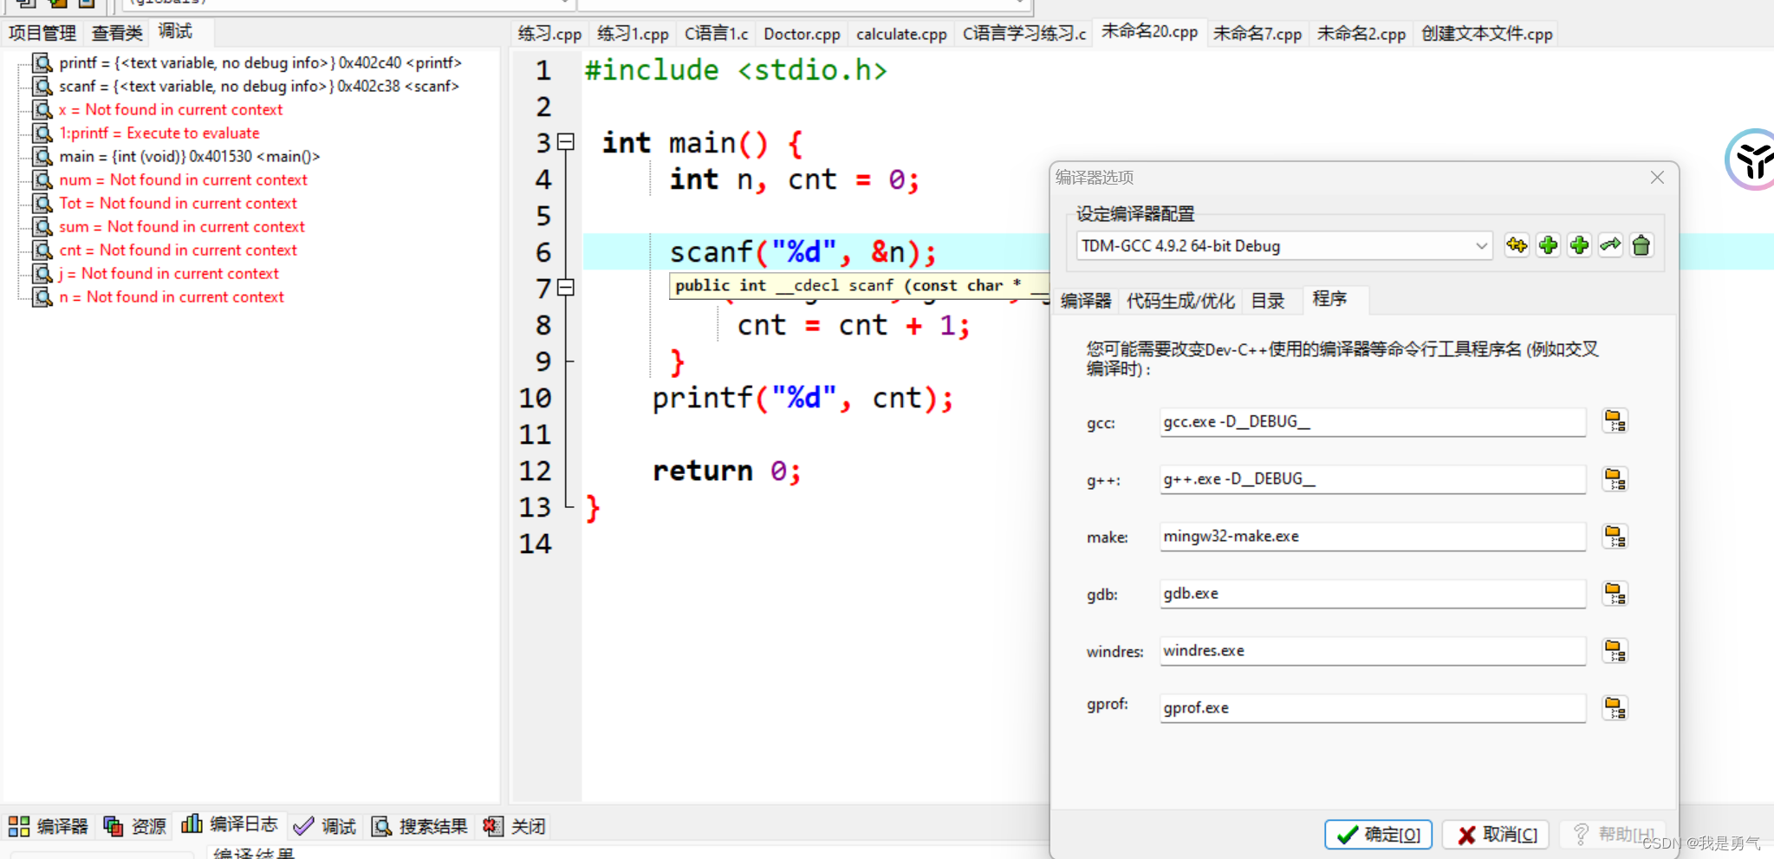Collapse code fold at line 3
Image resolution: width=1774 pixels, height=859 pixels.
[566, 141]
